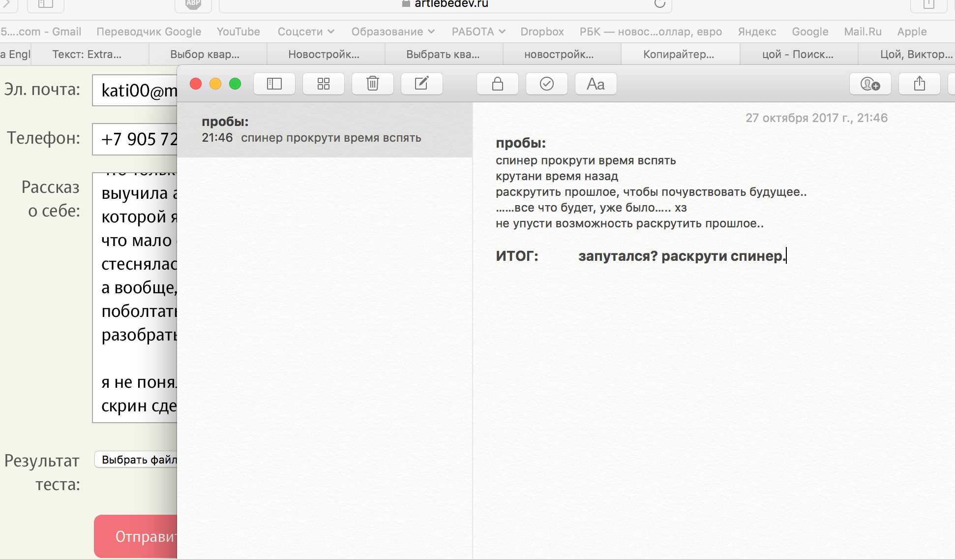Open the Aa text format options
The height and width of the screenshot is (559, 955).
(596, 84)
